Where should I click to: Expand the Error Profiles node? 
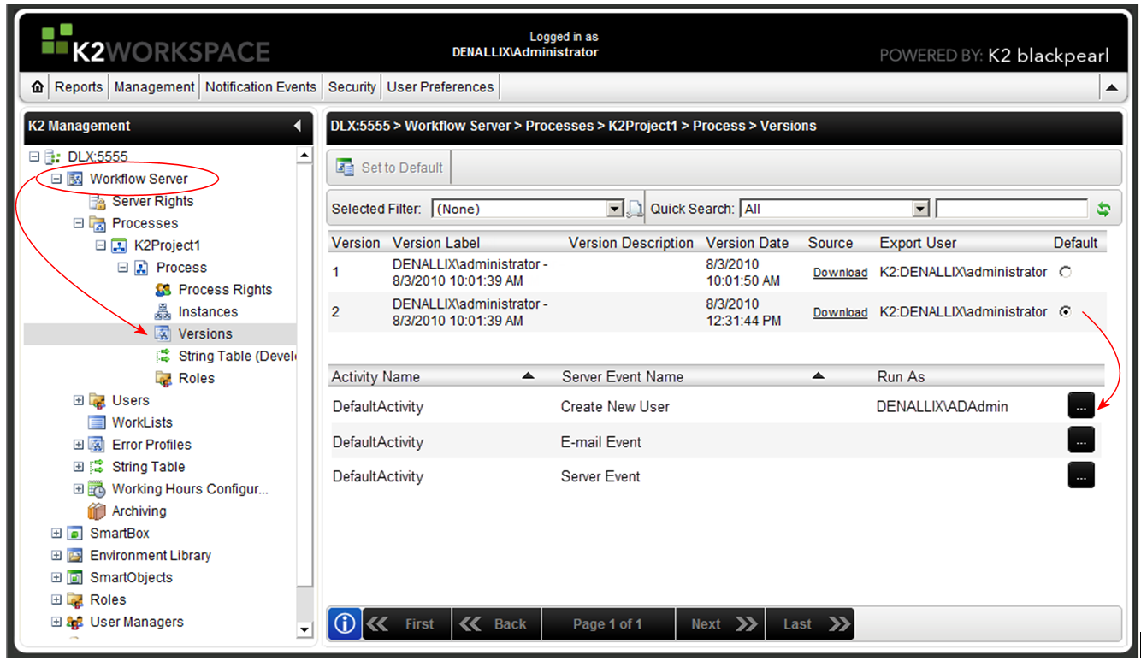[79, 446]
